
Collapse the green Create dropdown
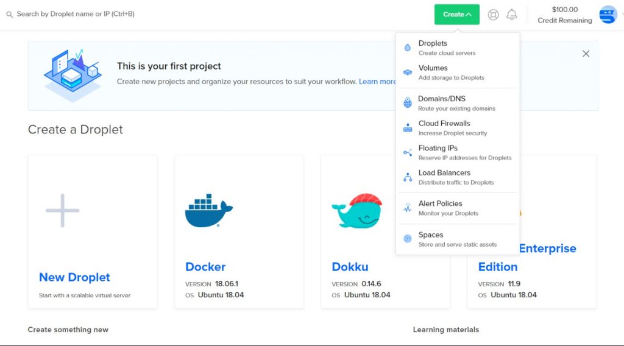pyautogui.click(x=457, y=15)
